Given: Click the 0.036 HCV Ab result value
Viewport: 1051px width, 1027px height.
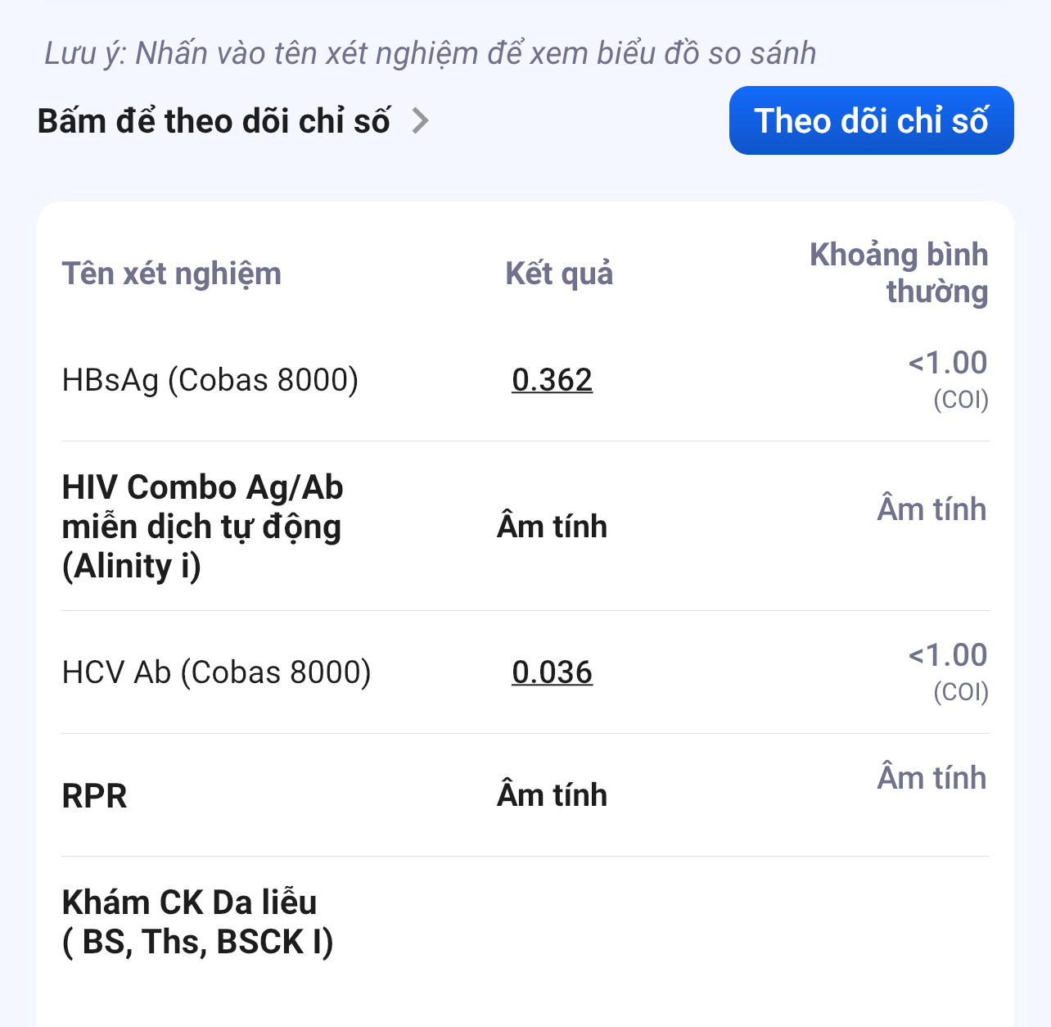Looking at the screenshot, I should (x=552, y=672).
